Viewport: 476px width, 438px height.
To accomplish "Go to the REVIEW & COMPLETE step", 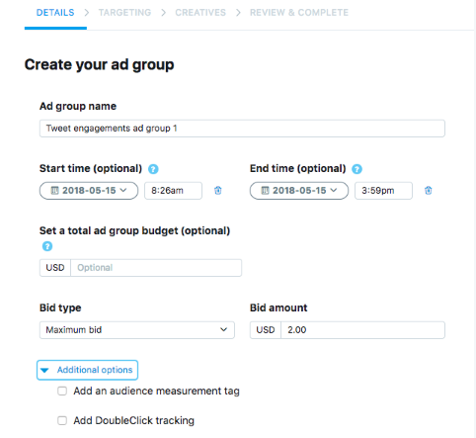I will [x=299, y=13].
